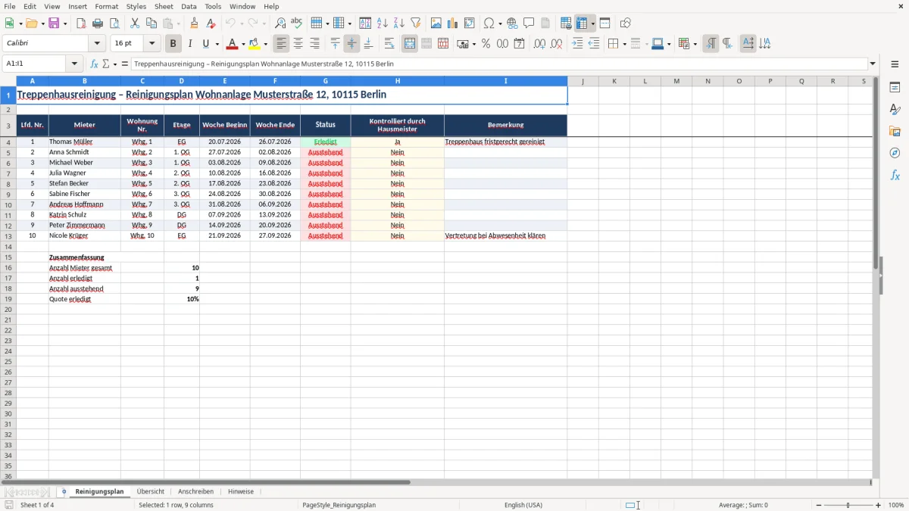Toggle Center Vertically alignment
909x511 pixels.
click(x=351, y=44)
